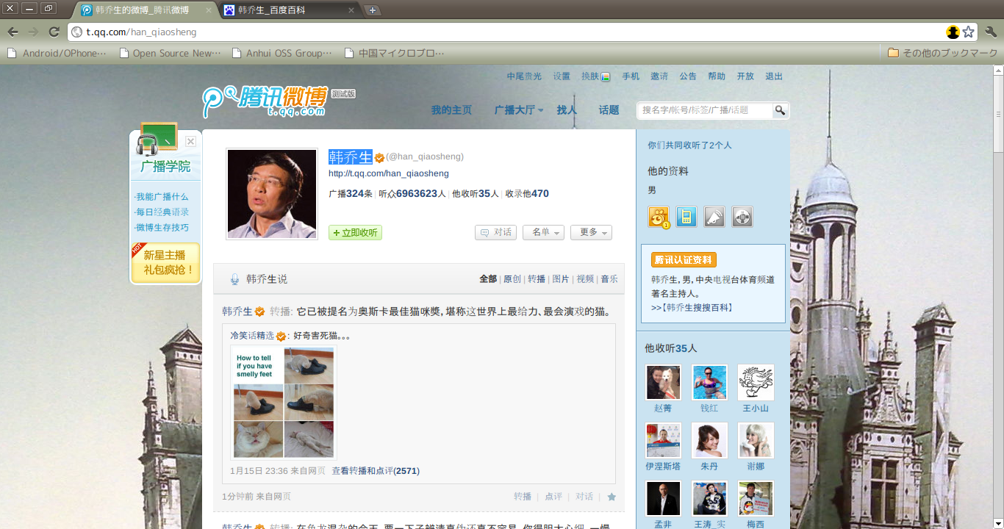Screen dimensions: 1004x529
Task: Open the 设置 settings link
Action: (562, 76)
